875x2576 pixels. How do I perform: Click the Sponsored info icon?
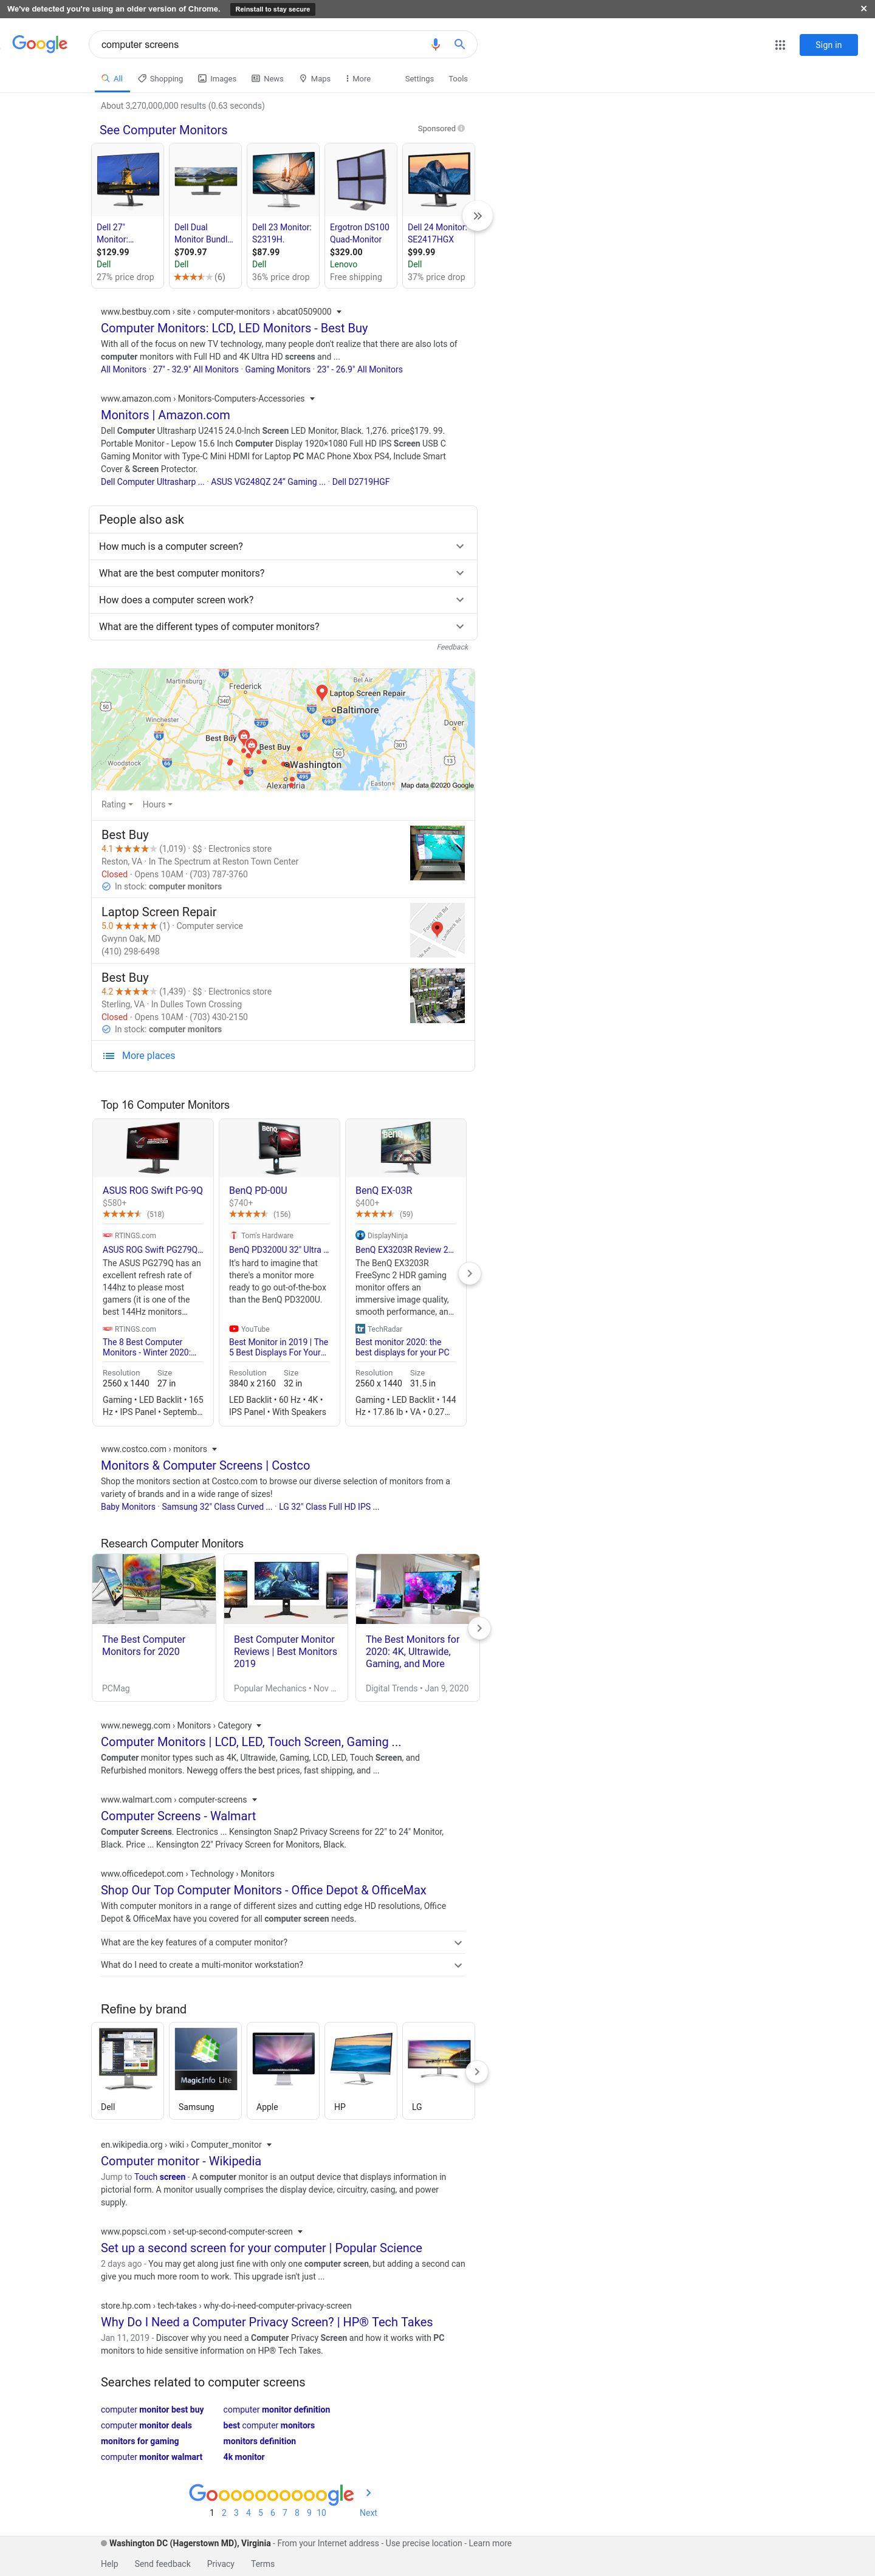click(x=461, y=128)
